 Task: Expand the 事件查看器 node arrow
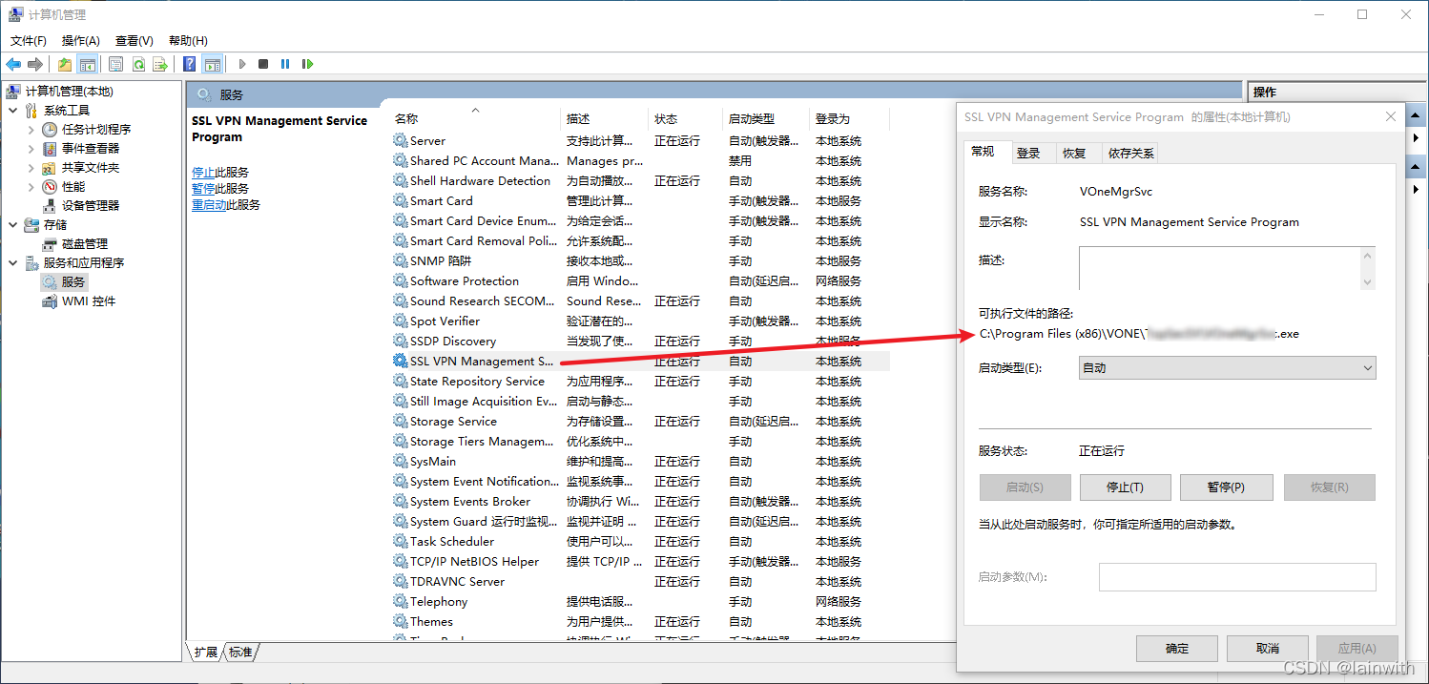coord(31,149)
